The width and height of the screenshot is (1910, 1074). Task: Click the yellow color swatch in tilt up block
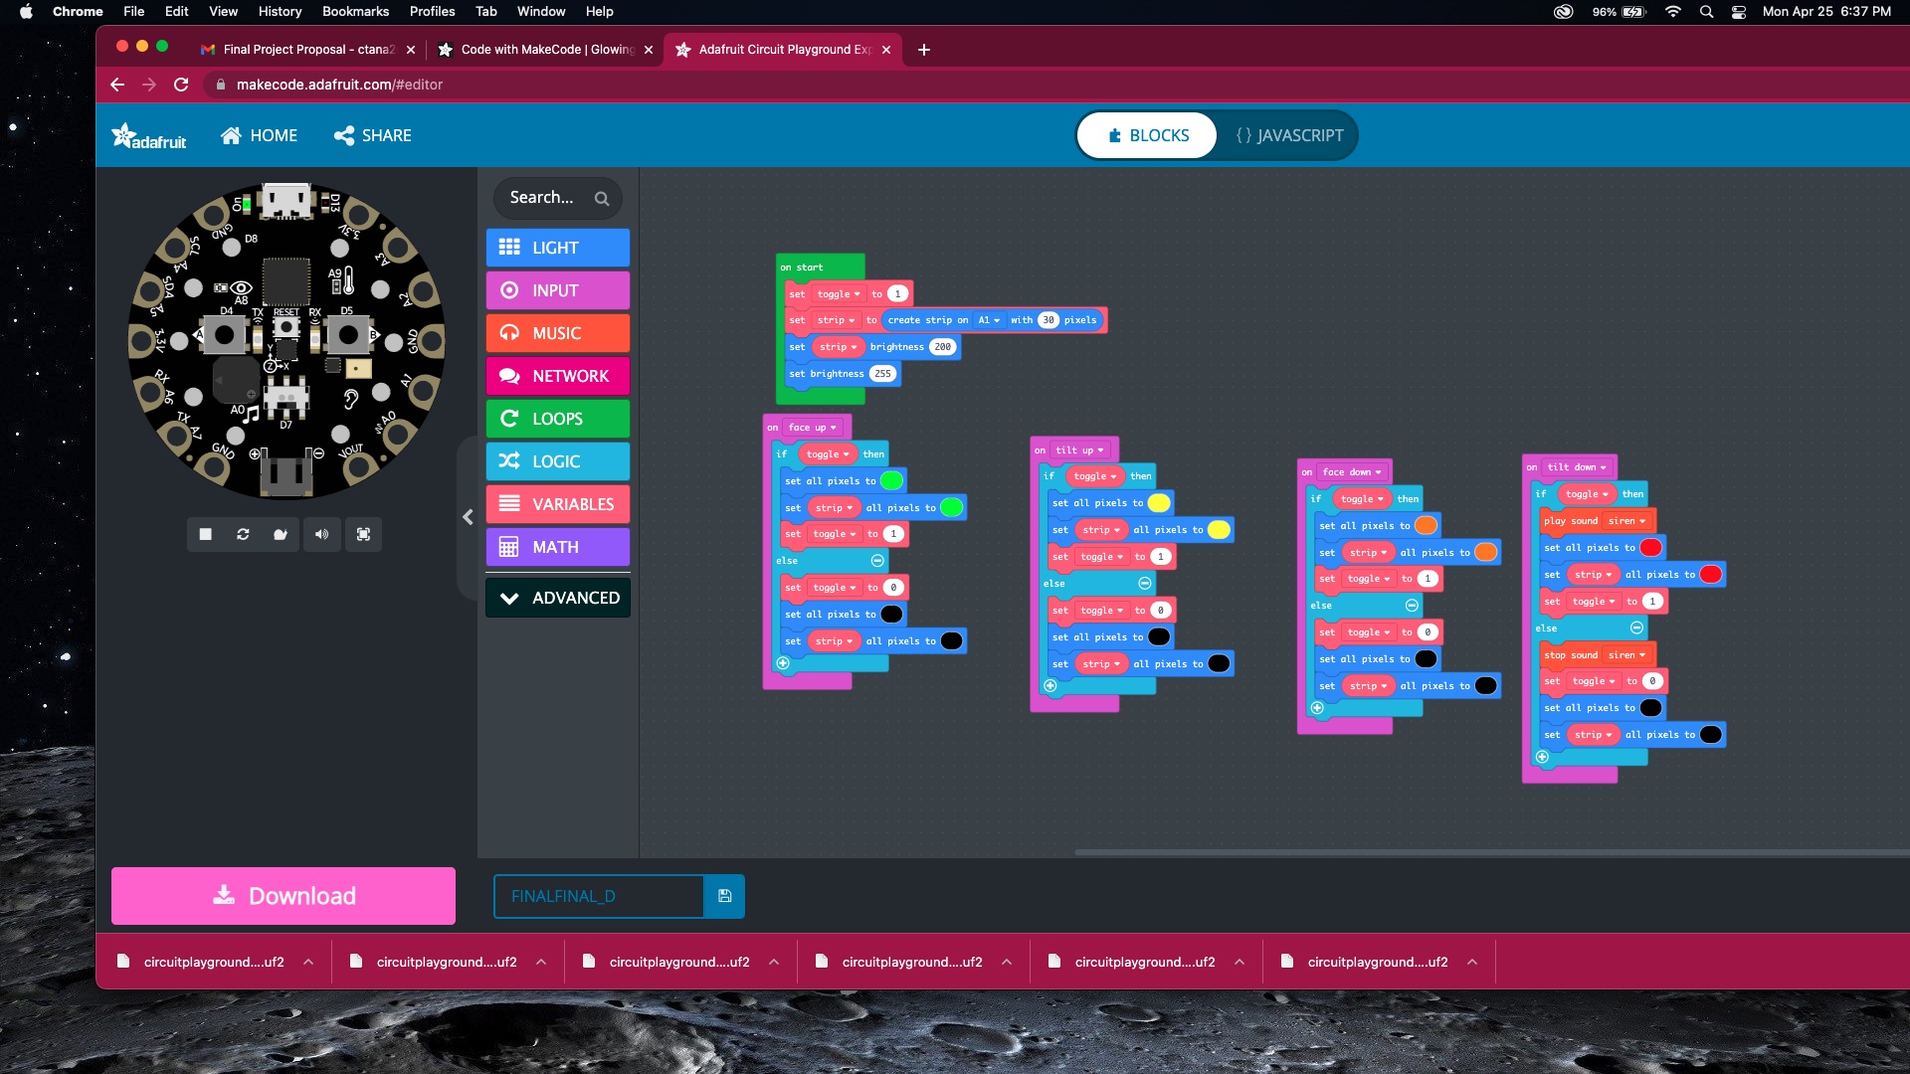[x=1159, y=503]
